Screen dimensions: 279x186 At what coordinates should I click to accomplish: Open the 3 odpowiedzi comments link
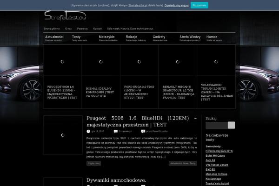[x=126, y=131]
